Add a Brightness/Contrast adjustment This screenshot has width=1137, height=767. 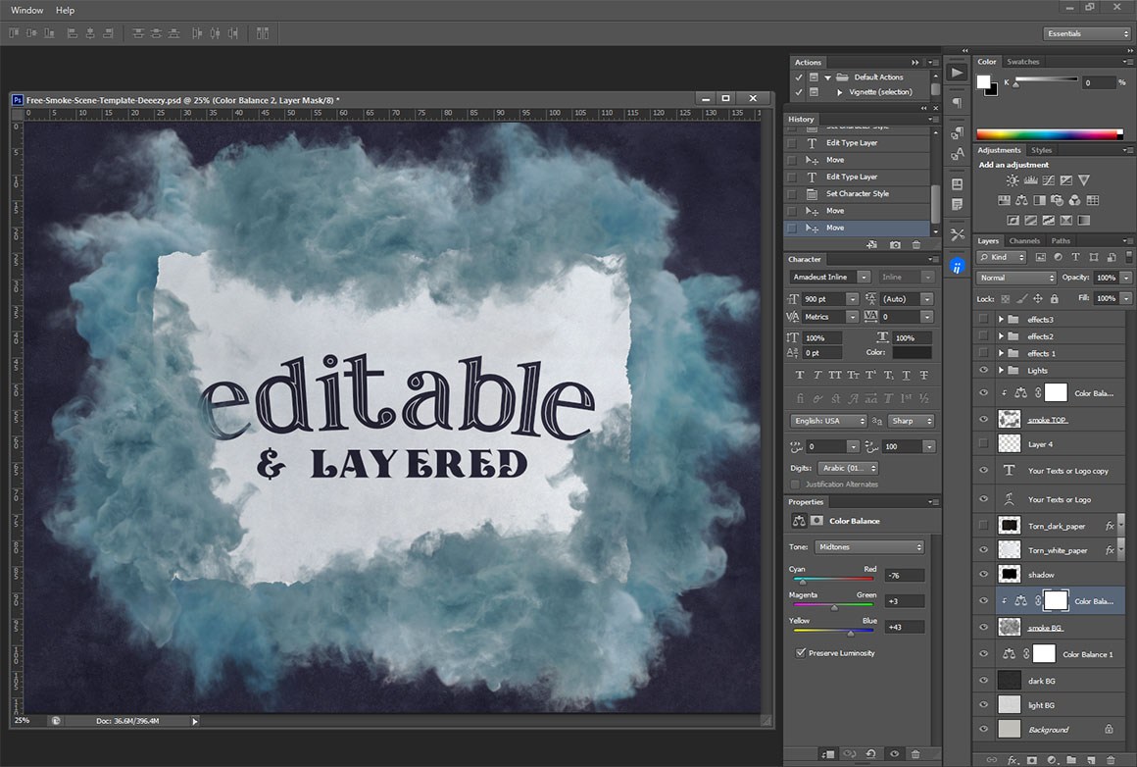pos(1013,180)
